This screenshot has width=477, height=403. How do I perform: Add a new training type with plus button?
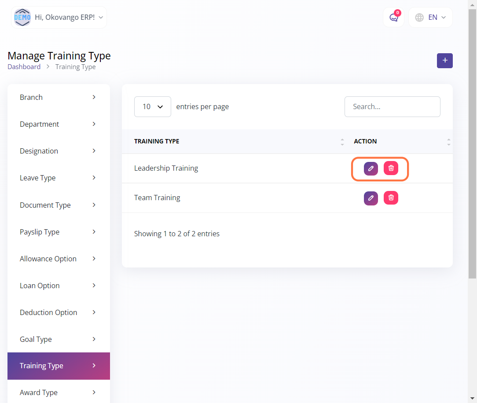(444, 61)
